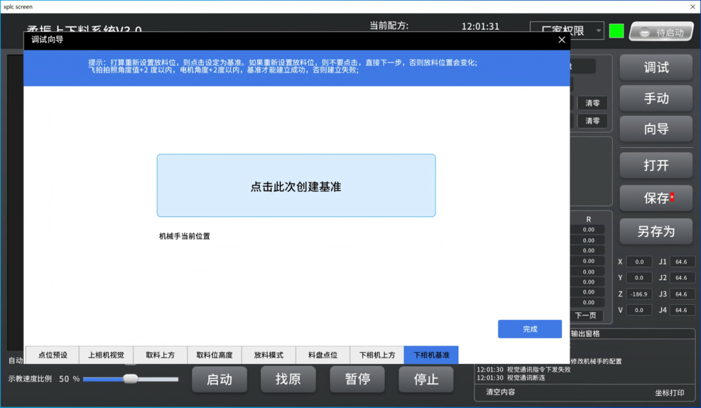This screenshot has width=701, height=408.
Task: Click the blue 完成 finish button
Action: tap(530, 329)
